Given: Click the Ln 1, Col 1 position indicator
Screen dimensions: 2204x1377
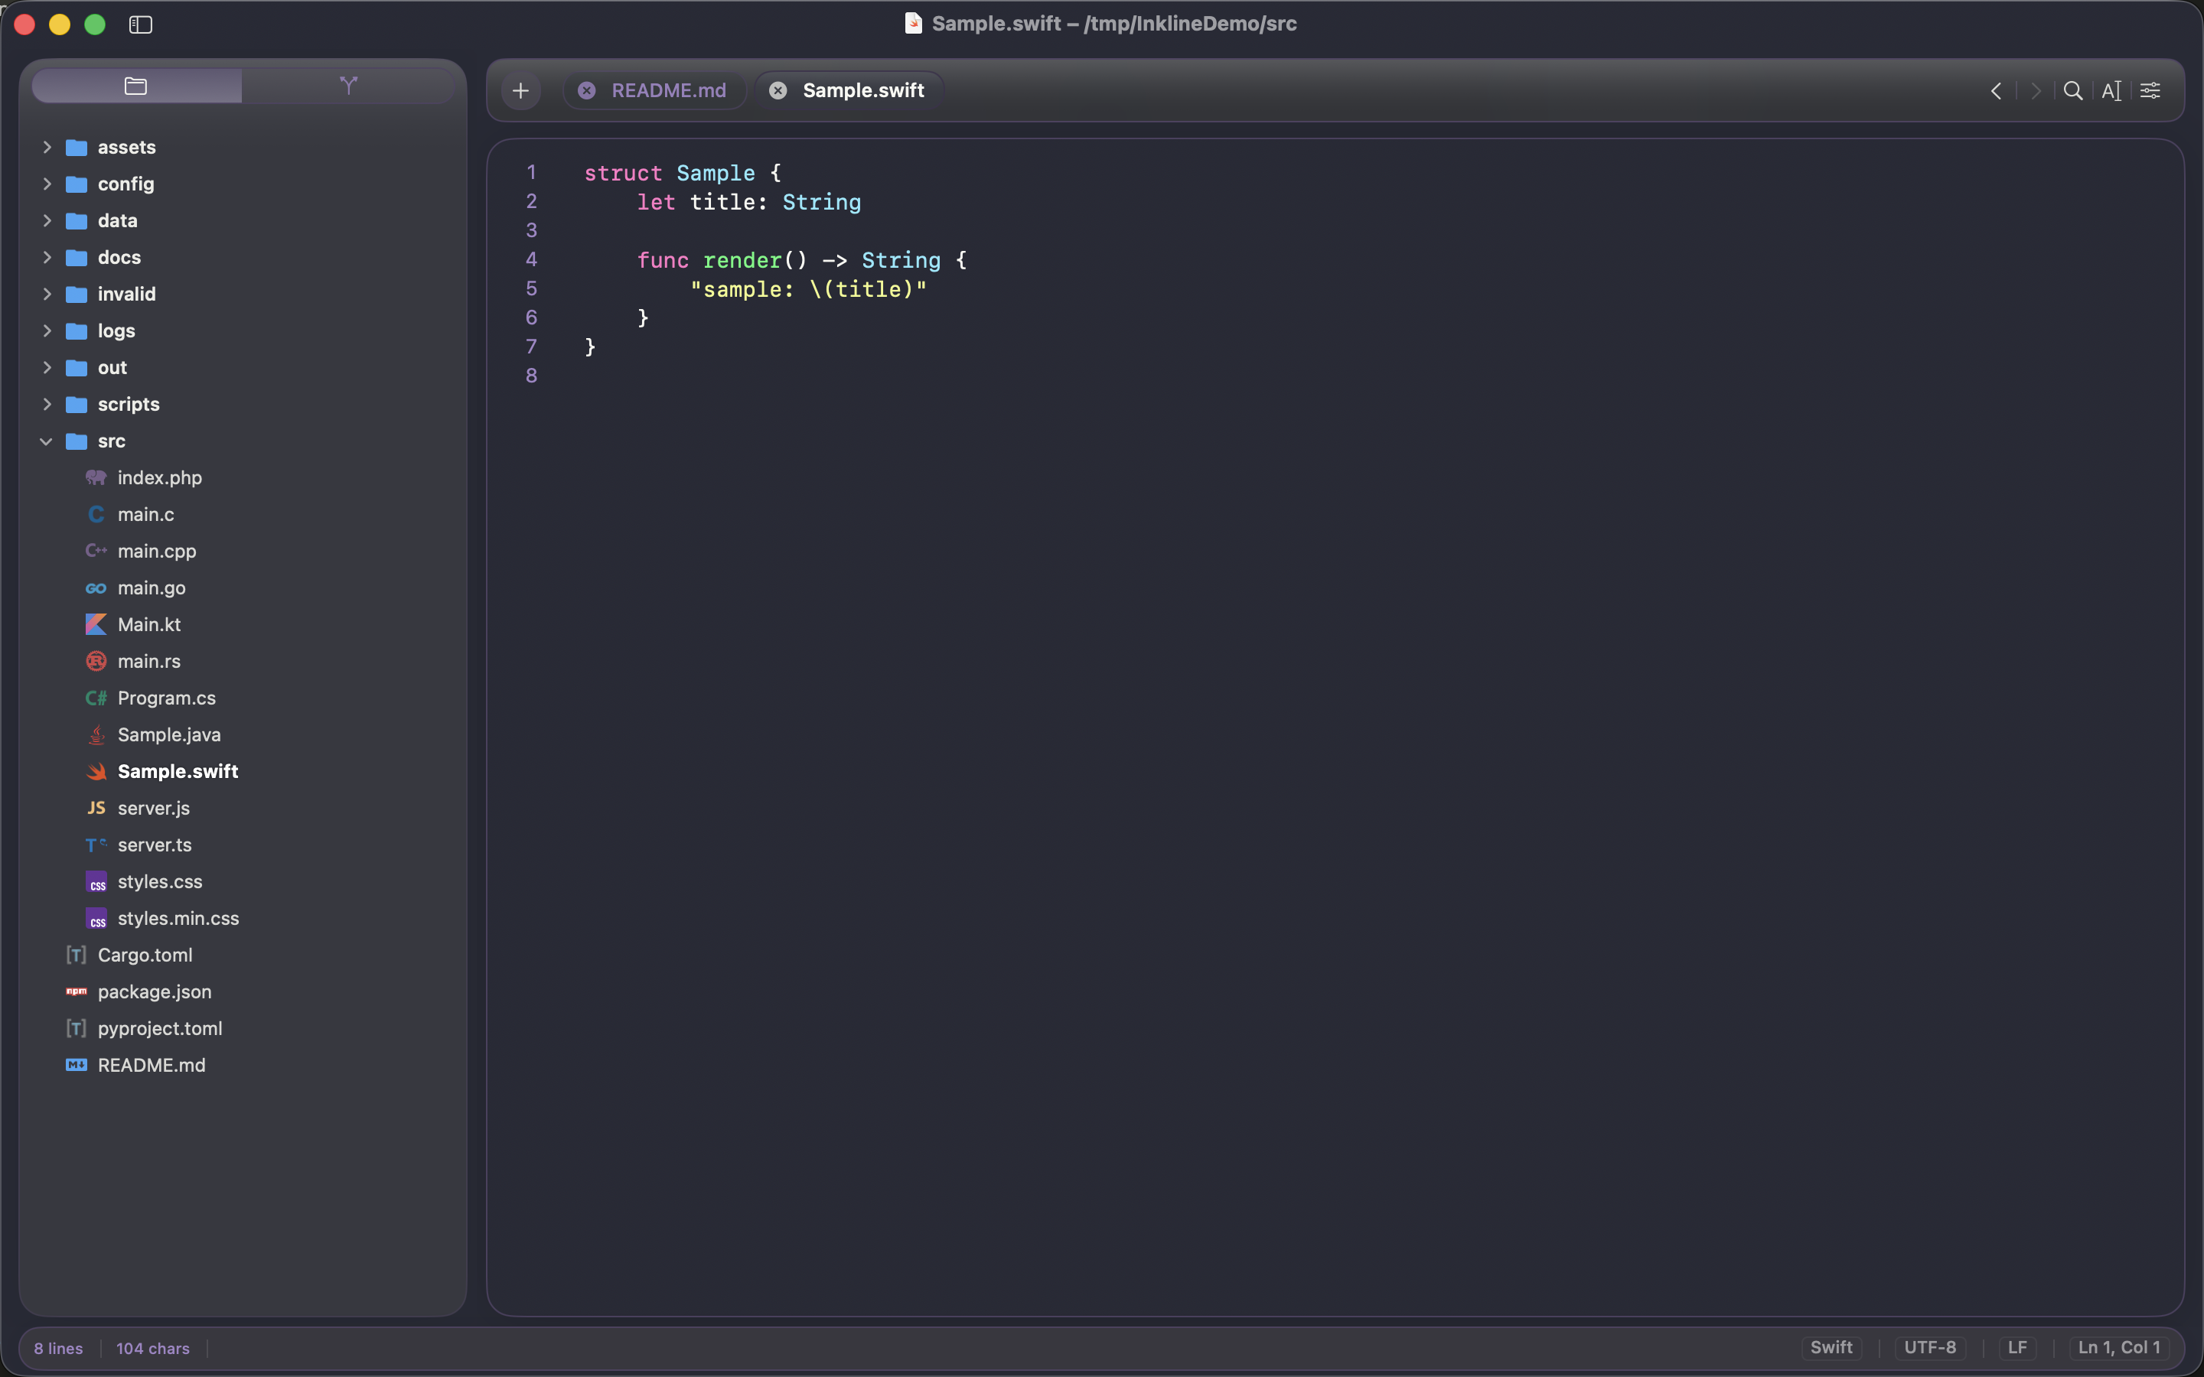Looking at the screenshot, I should point(2118,1348).
